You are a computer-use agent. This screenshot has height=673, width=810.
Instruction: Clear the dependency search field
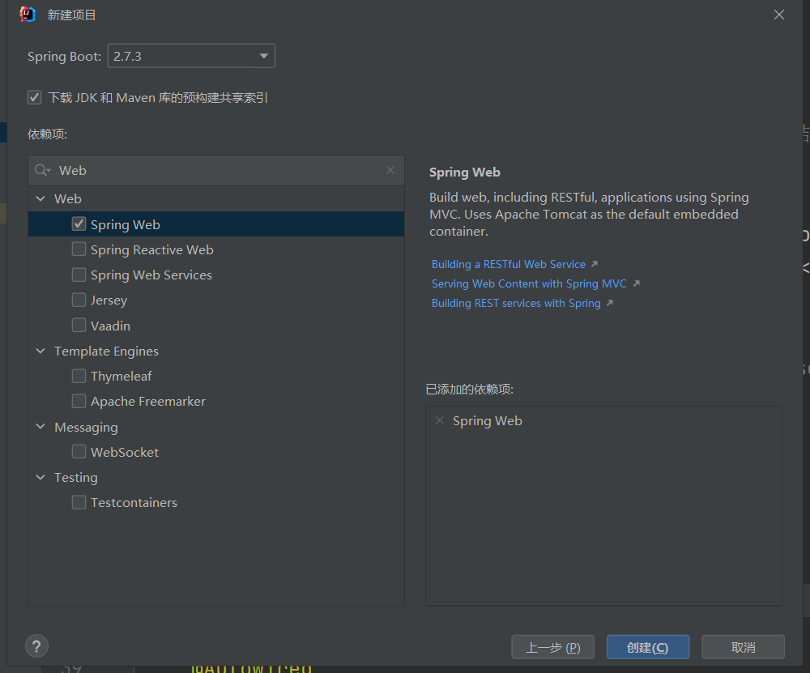390,170
